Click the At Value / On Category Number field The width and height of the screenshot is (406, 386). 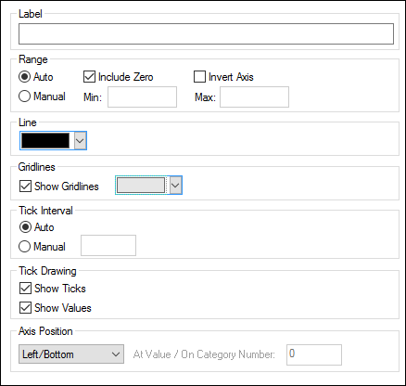(314, 354)
